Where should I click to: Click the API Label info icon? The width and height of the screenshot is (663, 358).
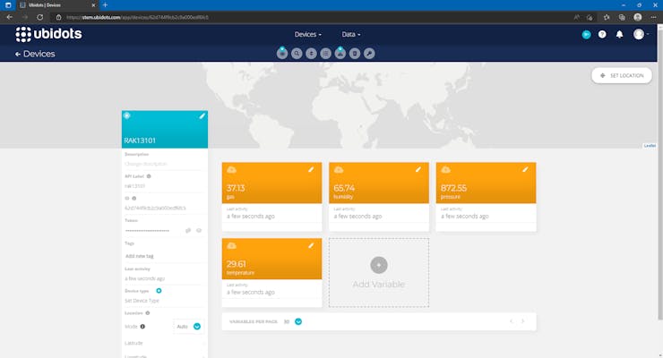149,176
